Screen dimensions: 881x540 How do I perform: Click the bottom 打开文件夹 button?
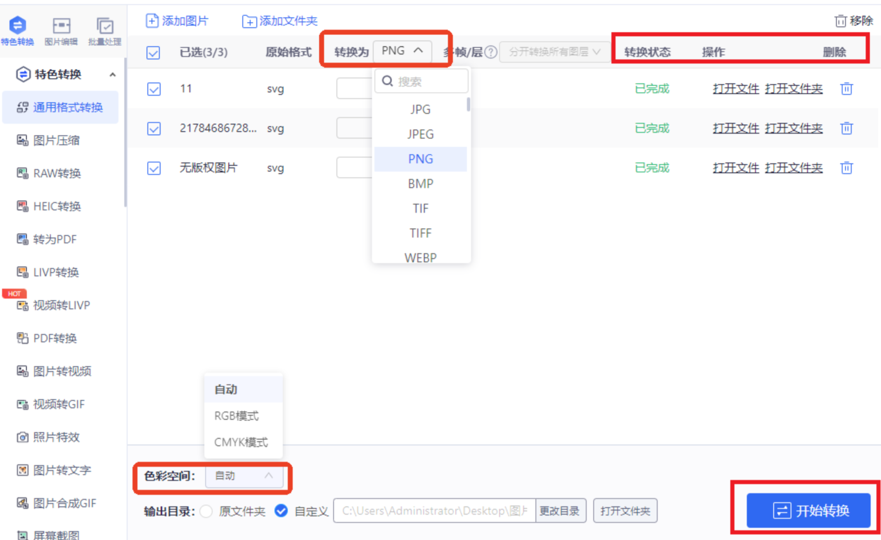tap(625, 511)
